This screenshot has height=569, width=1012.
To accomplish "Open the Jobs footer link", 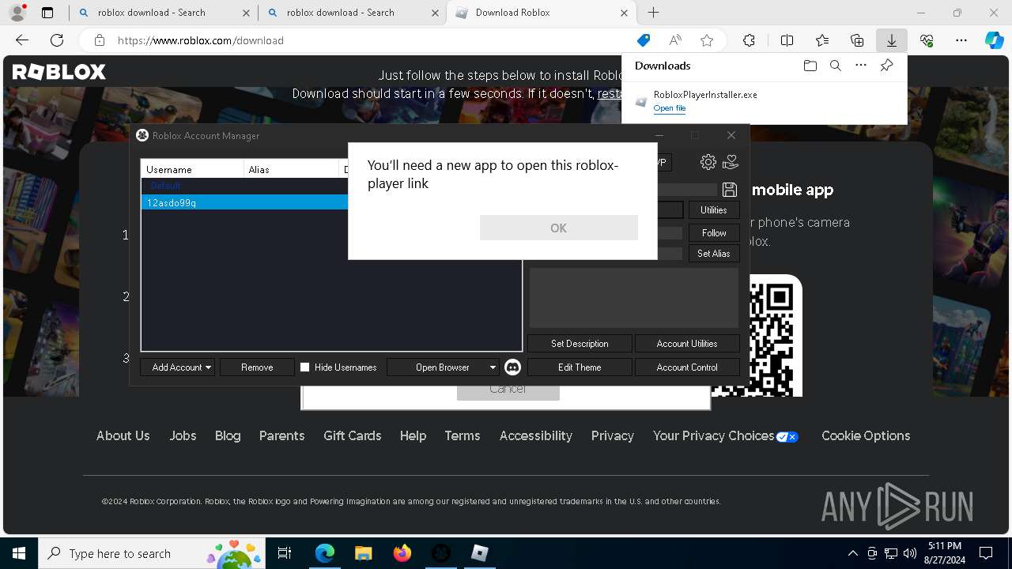I will (183, 435).
